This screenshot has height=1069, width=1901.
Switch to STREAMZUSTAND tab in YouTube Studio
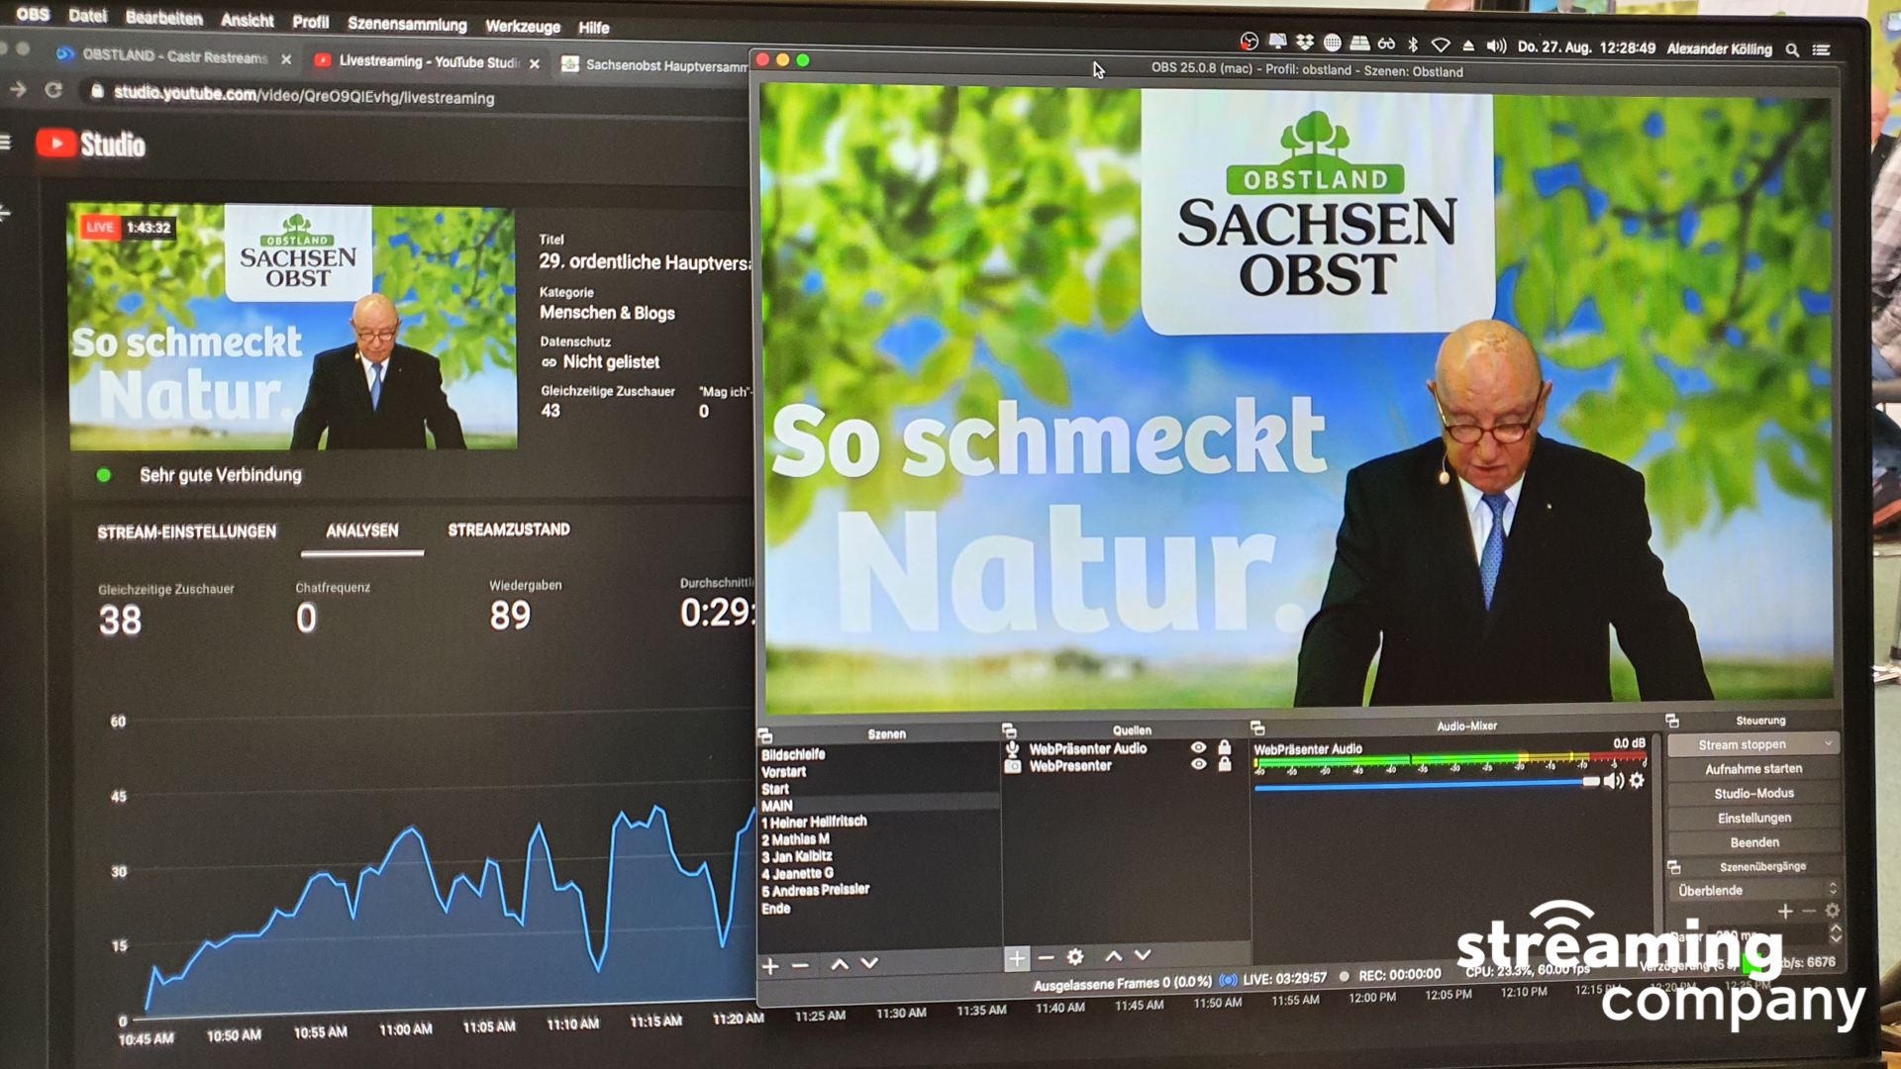tap(509, 530)
